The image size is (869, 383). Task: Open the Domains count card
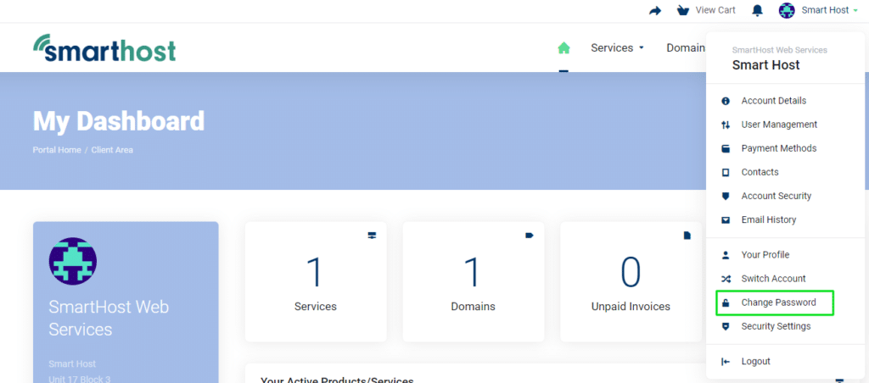tap(474, 281)
